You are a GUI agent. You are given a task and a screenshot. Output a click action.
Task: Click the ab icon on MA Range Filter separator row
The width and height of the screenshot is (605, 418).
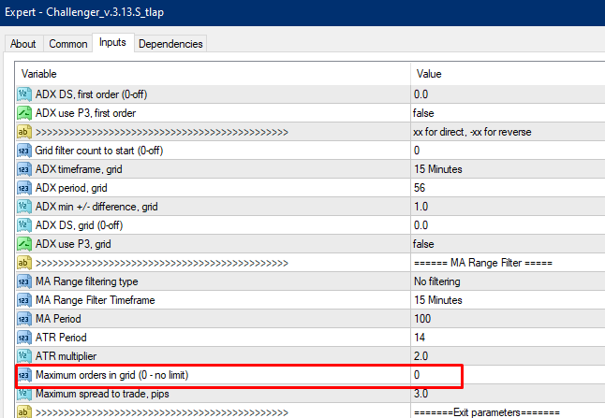click(24, 263)
